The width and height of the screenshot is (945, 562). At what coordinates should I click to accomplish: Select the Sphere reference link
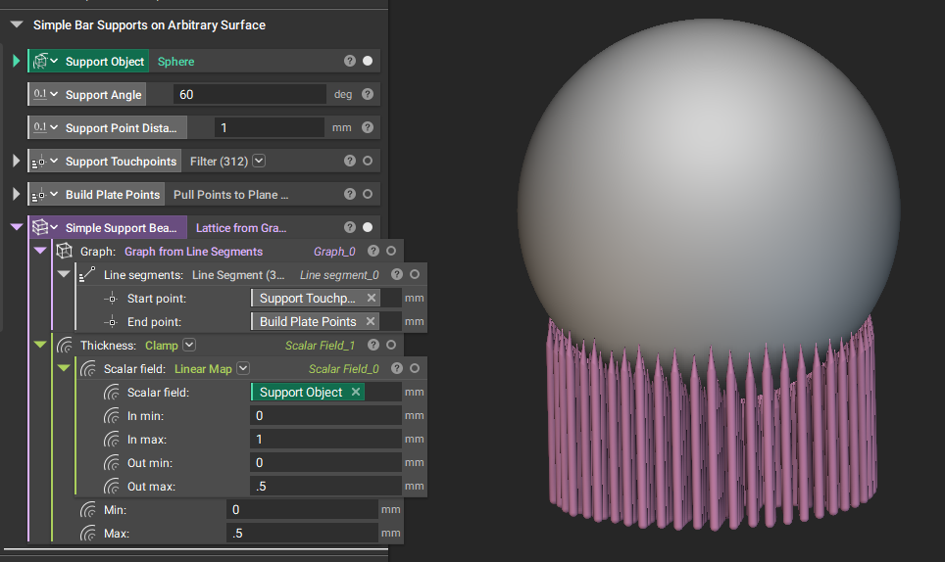[176, 62]
